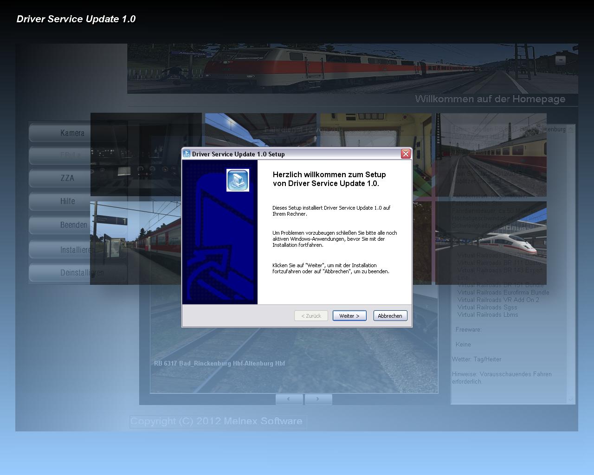Click the small title bar icon of the Setup window
Image resolution: width=594 pixels, height=475 pixels.
click(187, 154)
